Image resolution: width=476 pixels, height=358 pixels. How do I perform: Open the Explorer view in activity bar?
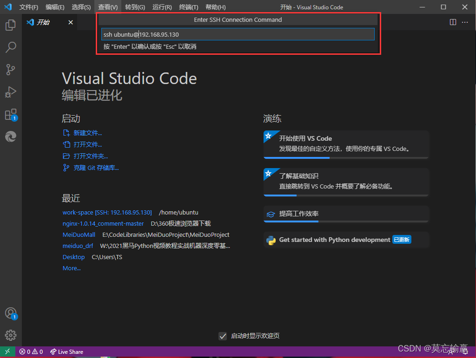[11, 25]
